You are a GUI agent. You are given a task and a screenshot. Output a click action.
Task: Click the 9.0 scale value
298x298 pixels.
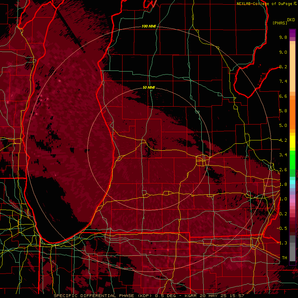[283, 52]
